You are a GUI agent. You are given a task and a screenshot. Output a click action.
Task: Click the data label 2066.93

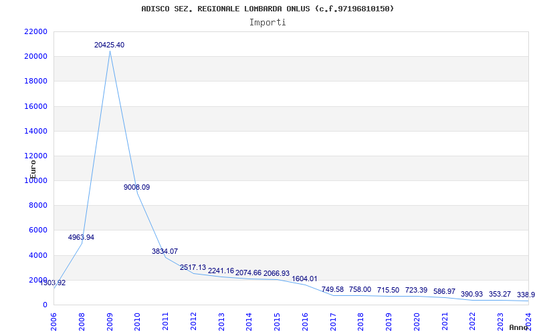(x=276, y=273)
